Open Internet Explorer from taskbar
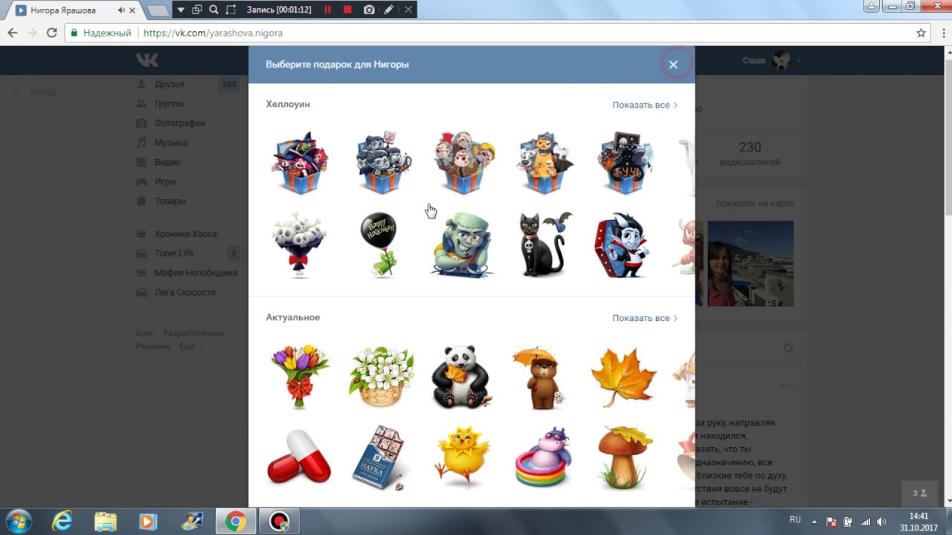This screenshot has width=952, height=535. [x=62, y=522]
